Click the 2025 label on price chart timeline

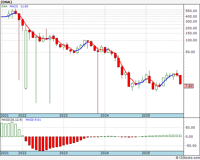(146, 115)
